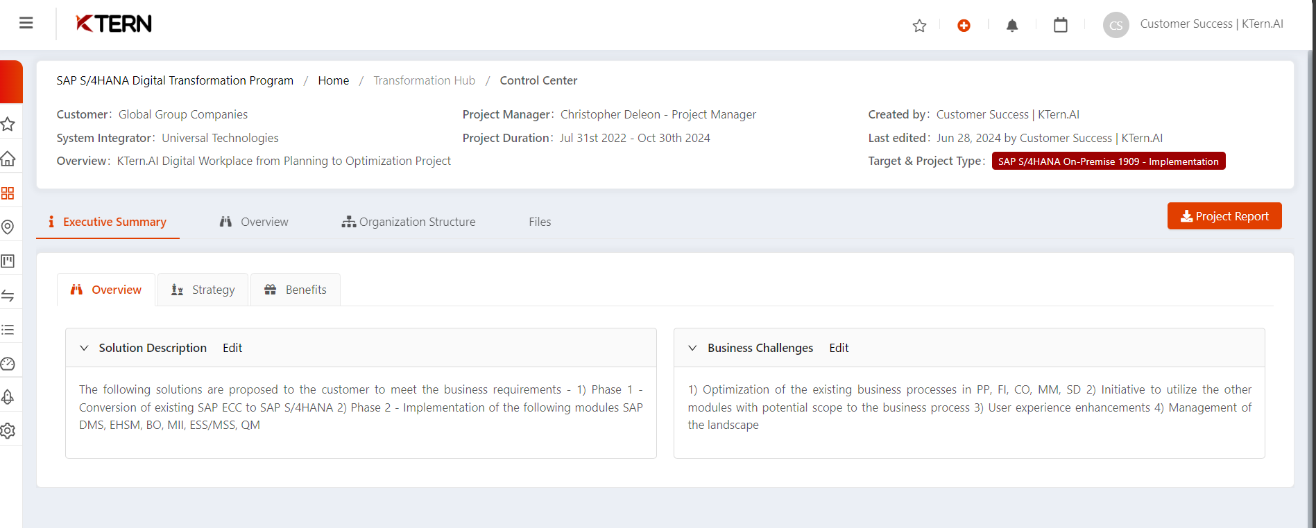Image resolution: width=1316 pixels, height=528 pixels.
Task: Open the notifications bell
Action: pos(1012,26)
